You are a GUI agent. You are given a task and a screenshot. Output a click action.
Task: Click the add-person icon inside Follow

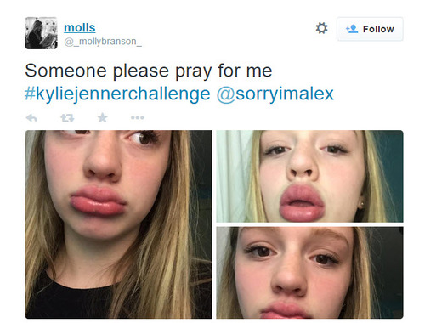click(352, 29)
